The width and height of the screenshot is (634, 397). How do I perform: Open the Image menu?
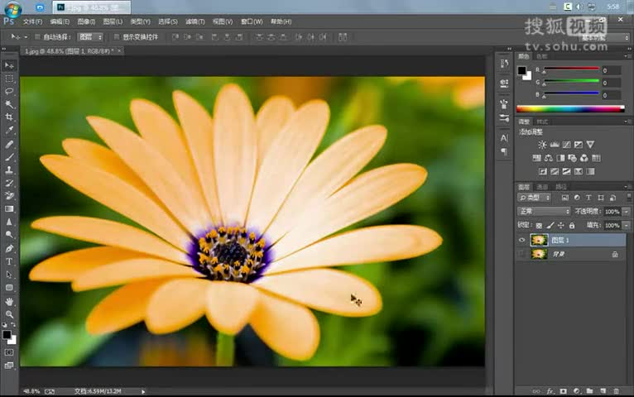pyautogui.click(x=86, y=22)
